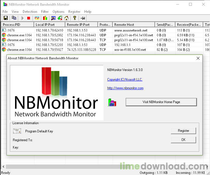This screenshot has height=175, width=210.
Task: Click the license certificate icon
Action: click(17, 131)
